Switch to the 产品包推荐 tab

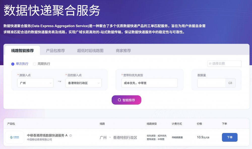click(55, 50)
